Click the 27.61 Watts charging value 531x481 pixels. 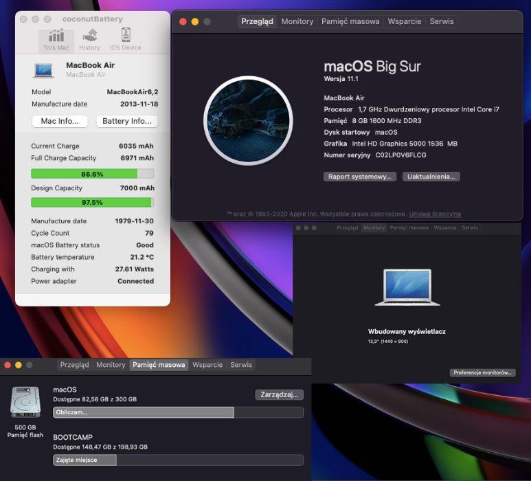(135, 269)
